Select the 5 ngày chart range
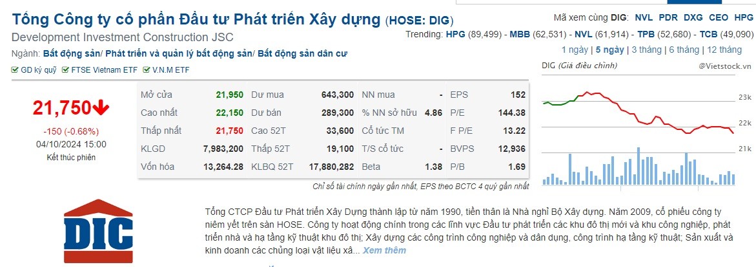This screenshot has width=756, height=267. click(x=609, y=50)
